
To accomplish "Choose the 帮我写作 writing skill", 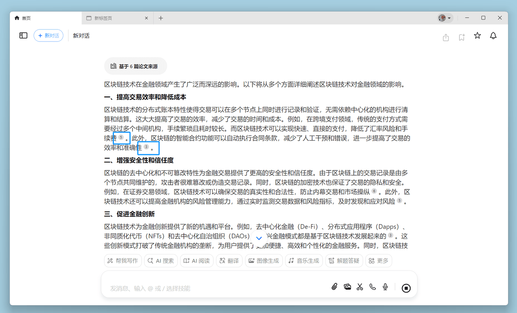I will (x=123, y=261).
